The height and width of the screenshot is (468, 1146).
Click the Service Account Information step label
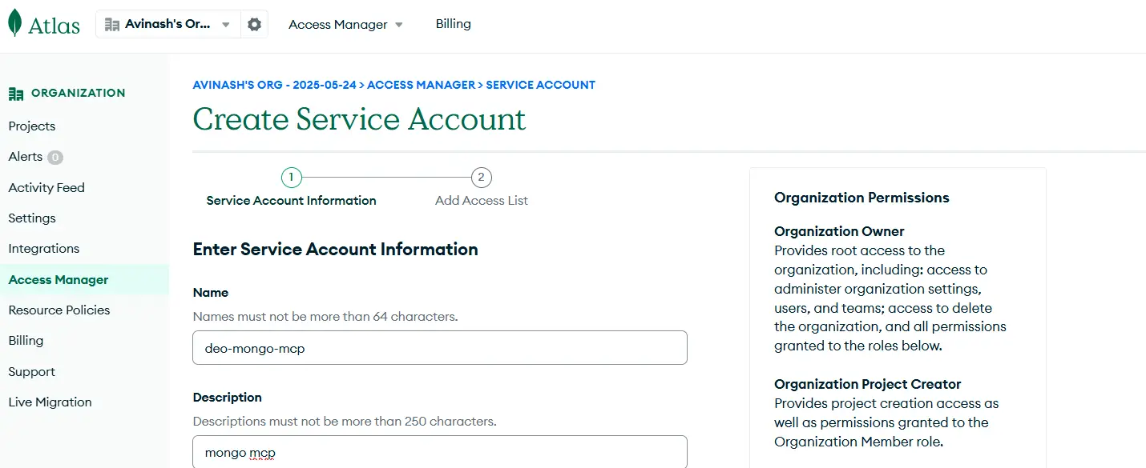tap(291, 201)
